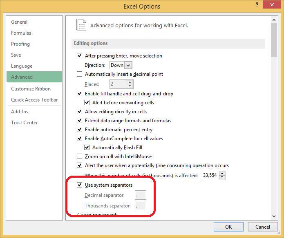This screenshot has width=284, height=238.
Task: Click the scrollbar up arrow
Action: click(x=274, y=20)
